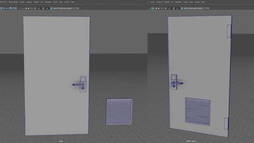Toggle X-Ray shading in the right viewport toolbar
This screenshot has height=143, width=254.
click(156, 8)
